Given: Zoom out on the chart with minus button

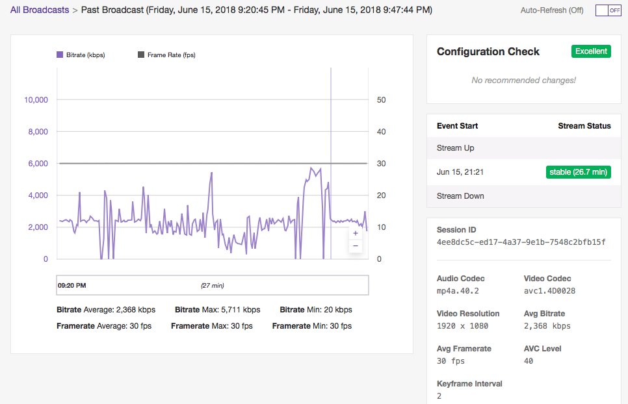Looking at the screenshot, I should coord(355,246).
